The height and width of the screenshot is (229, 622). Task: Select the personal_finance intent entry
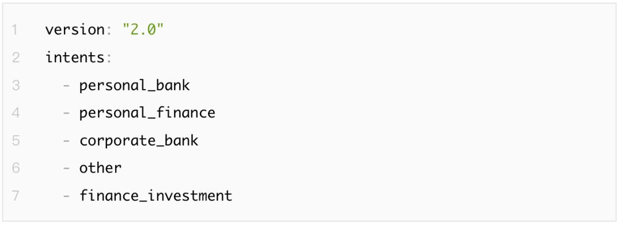coord(147,114)
